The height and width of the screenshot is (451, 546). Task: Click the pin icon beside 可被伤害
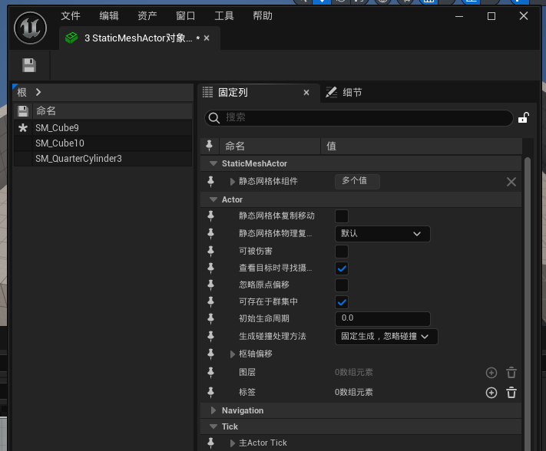coord(211,252)
